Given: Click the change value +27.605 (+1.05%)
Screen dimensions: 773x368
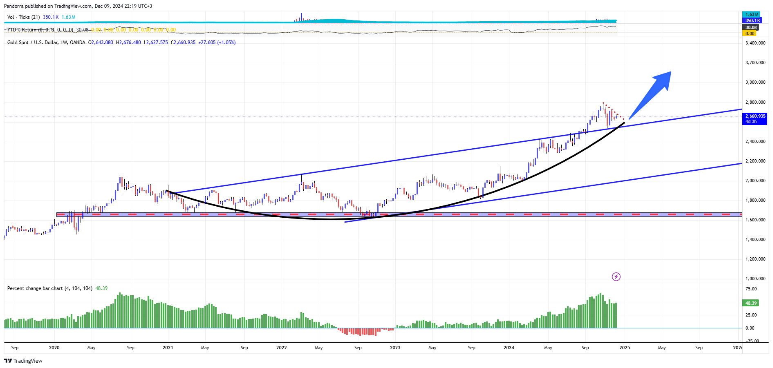Looking at the screenshot, I should [x=217, y=42].
